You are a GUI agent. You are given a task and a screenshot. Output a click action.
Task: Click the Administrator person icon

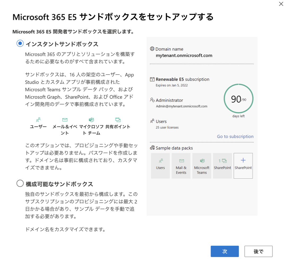[152, 100]
